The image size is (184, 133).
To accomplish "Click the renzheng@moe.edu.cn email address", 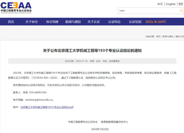I will (39, 100).
